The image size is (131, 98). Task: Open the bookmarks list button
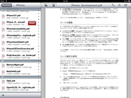[x=46, y=5]
